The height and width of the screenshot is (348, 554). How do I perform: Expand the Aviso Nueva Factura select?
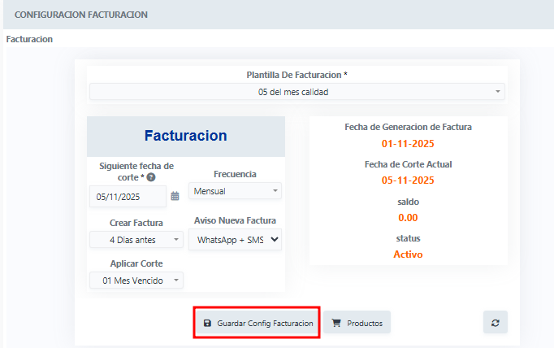coord(235,239)
